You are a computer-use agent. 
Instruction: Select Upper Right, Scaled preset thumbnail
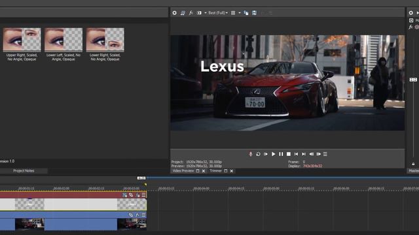pos(22,39)
